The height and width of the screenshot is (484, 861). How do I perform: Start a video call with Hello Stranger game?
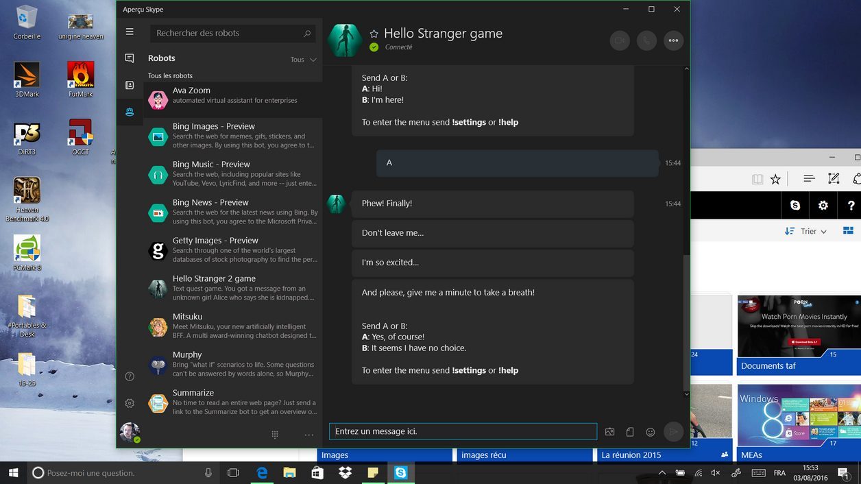(619, 40)
